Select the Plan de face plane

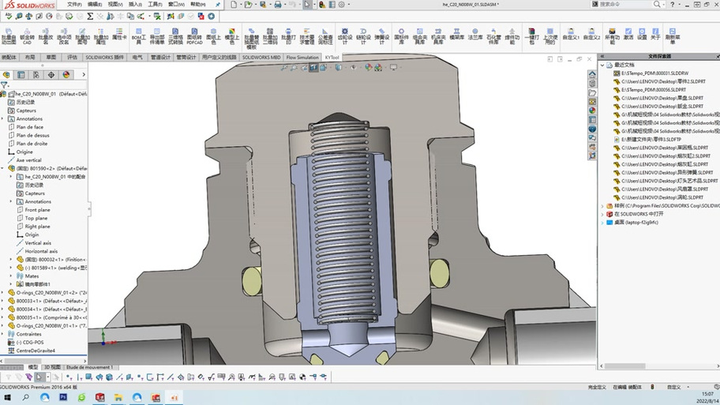click(29, 127)
